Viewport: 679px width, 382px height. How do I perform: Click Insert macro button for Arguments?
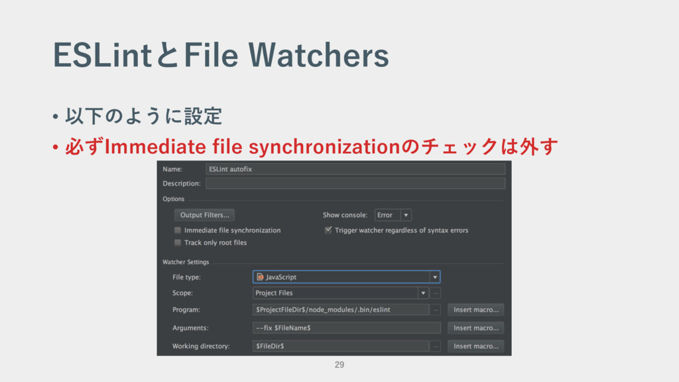click(476, 328)
